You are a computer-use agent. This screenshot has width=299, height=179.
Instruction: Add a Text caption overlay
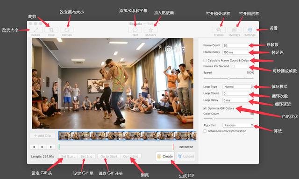[135, 30]
